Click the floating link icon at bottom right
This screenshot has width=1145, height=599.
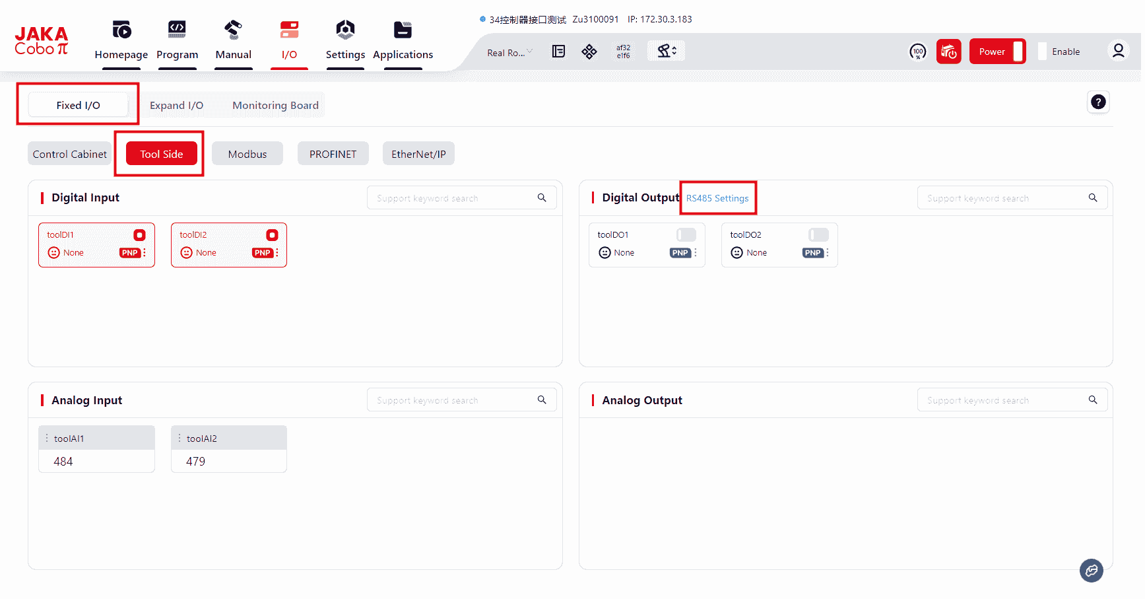pos(1091,570)
